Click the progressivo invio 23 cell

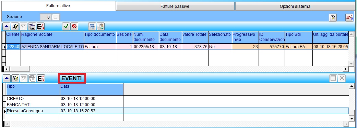pyautogui.click(x=245, y=47)
